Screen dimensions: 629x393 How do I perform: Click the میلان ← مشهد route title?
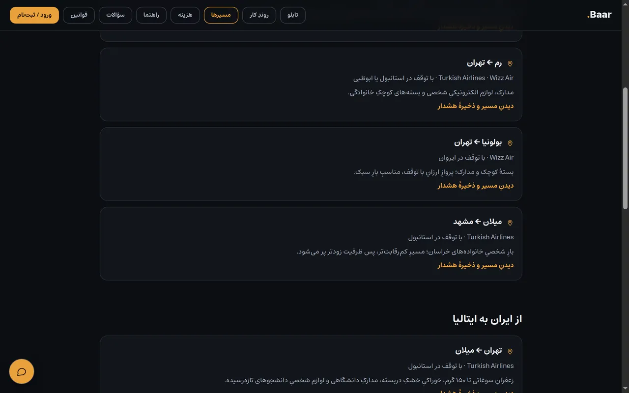[478, 222]
